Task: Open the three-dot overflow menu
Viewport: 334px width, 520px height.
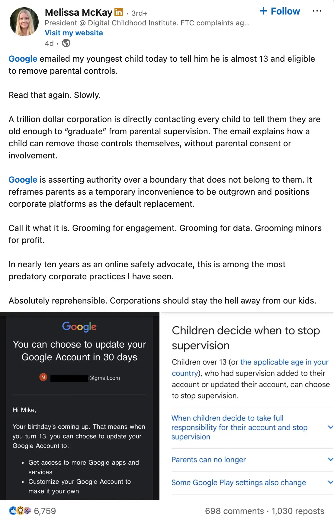Action: (x=317, y=11)
